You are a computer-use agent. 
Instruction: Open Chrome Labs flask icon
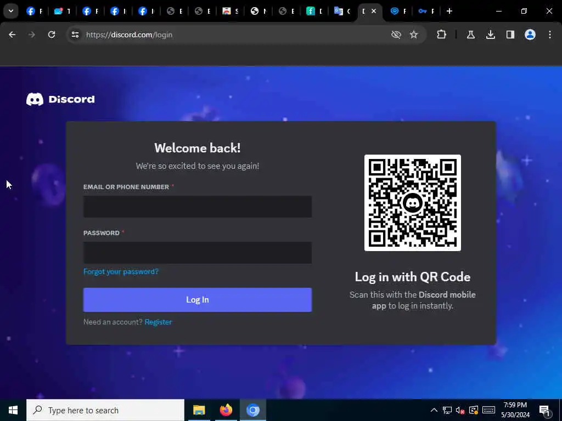pos(471,35)
